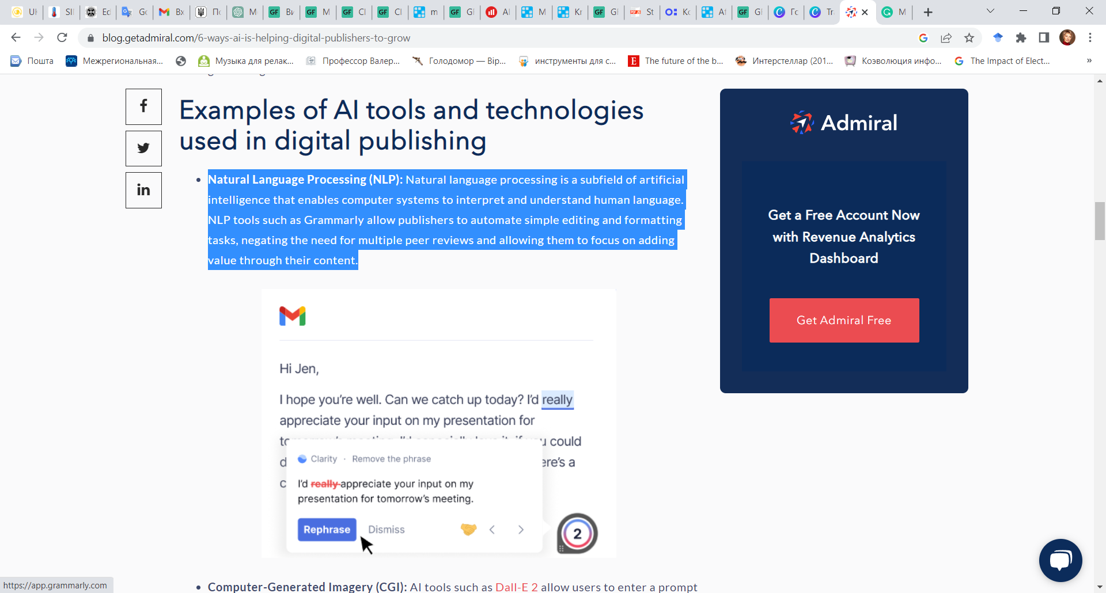The image size is (1106, 593).
Task: Open инструменты для с bookmark
Action: point(567,61)
